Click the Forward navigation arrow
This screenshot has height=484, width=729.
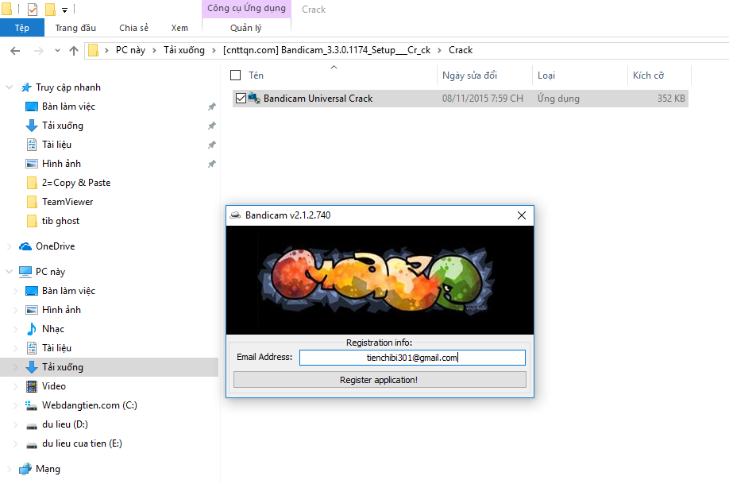point(39,50)
